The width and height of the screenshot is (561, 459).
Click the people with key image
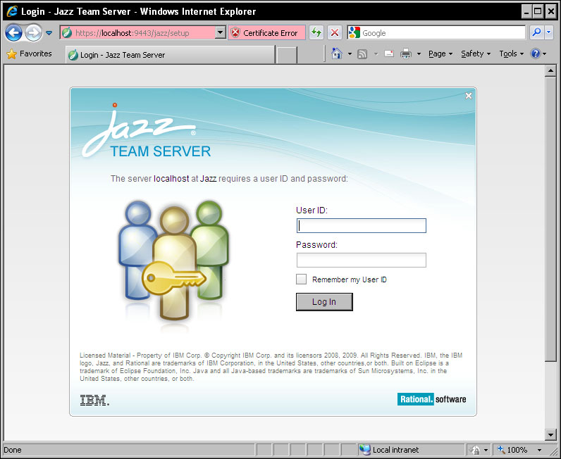(x=174, y=261)
